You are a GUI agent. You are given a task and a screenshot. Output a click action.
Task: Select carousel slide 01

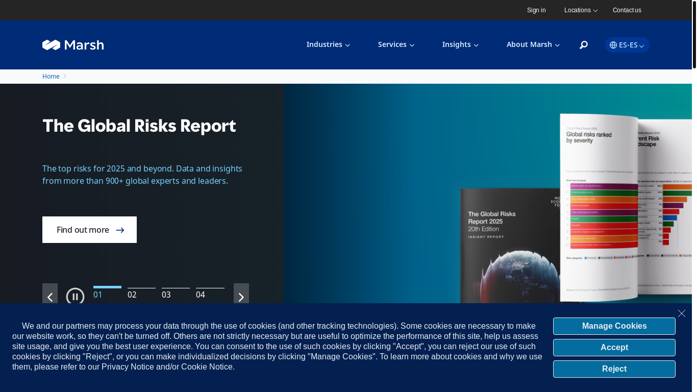[x=107, y=293]
